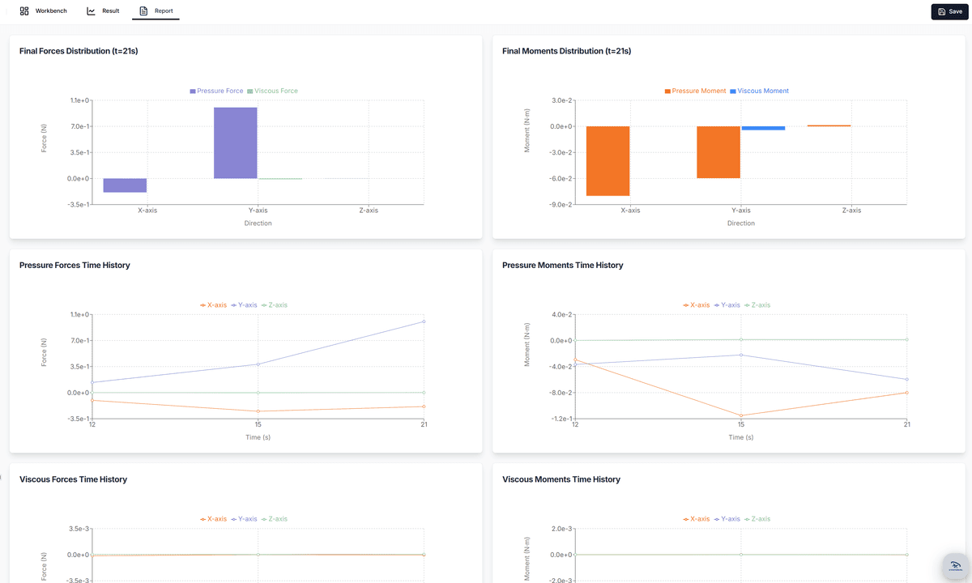Click the tall Y-axis Pressure Force bar

tap(236, 143)
